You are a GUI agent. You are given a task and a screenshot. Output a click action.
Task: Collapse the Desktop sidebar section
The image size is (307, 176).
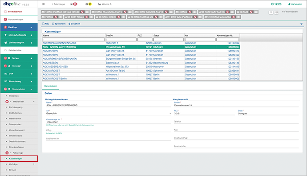[31, 27]
